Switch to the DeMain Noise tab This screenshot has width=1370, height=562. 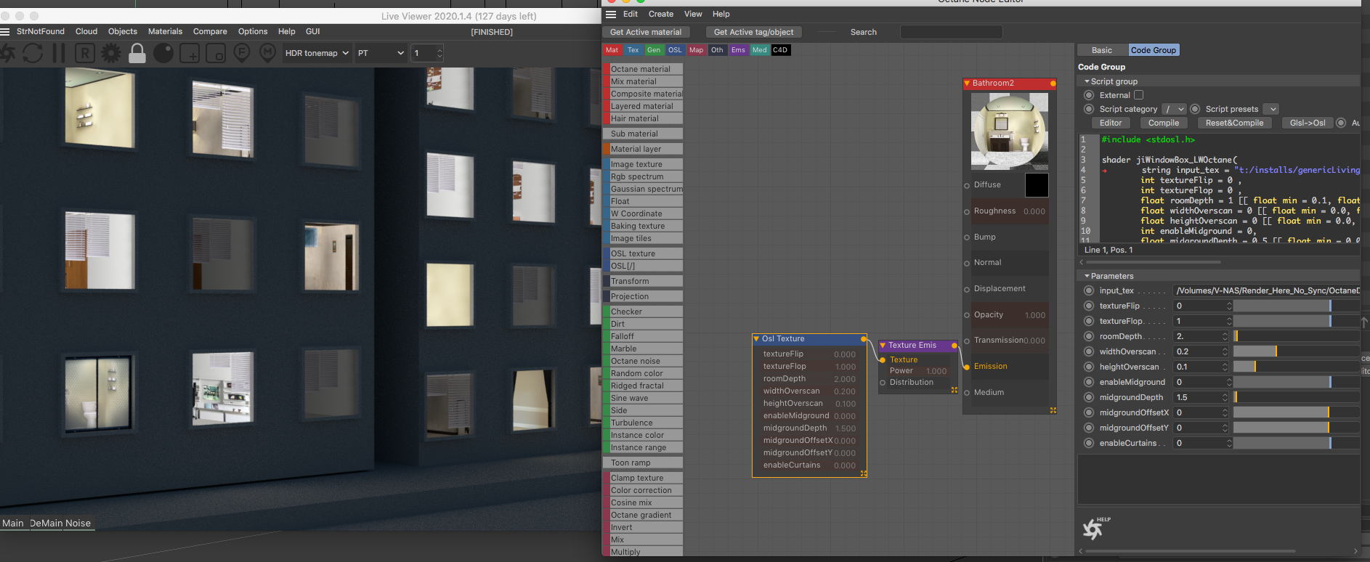pos(60,523)
